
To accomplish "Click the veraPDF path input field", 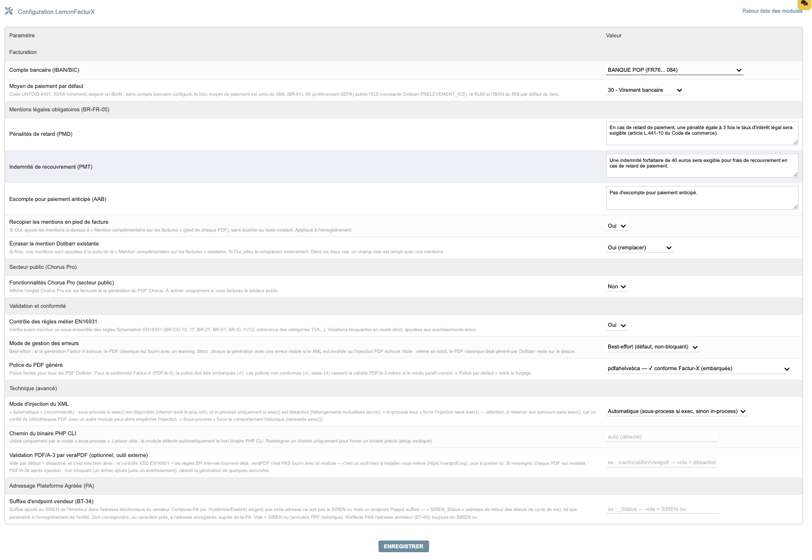I will tap(662, 463).
